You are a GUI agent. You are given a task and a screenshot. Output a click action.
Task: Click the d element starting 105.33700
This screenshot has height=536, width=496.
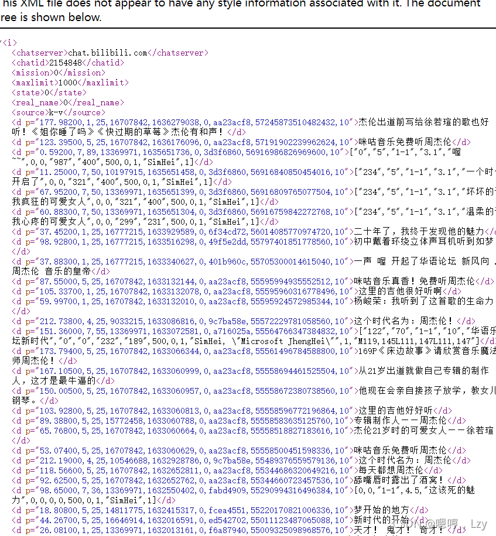coord(237,291)
